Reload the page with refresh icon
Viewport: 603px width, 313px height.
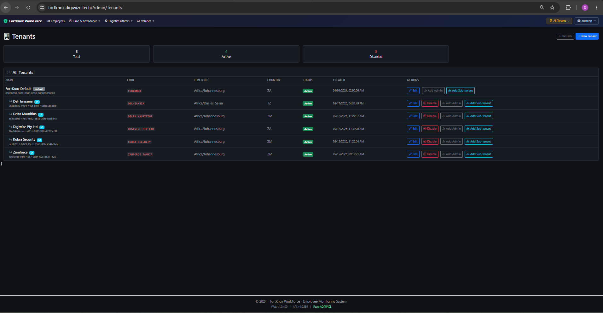pos(28,8)
